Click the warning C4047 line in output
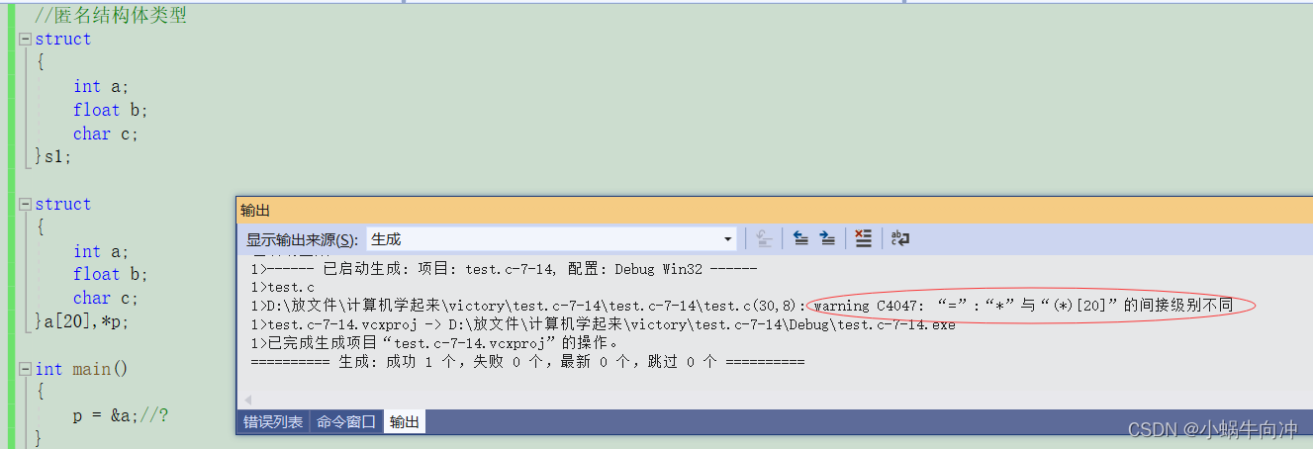 742,306
